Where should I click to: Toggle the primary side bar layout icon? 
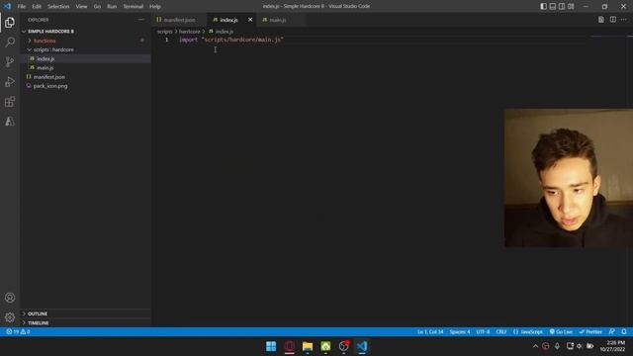543,7
